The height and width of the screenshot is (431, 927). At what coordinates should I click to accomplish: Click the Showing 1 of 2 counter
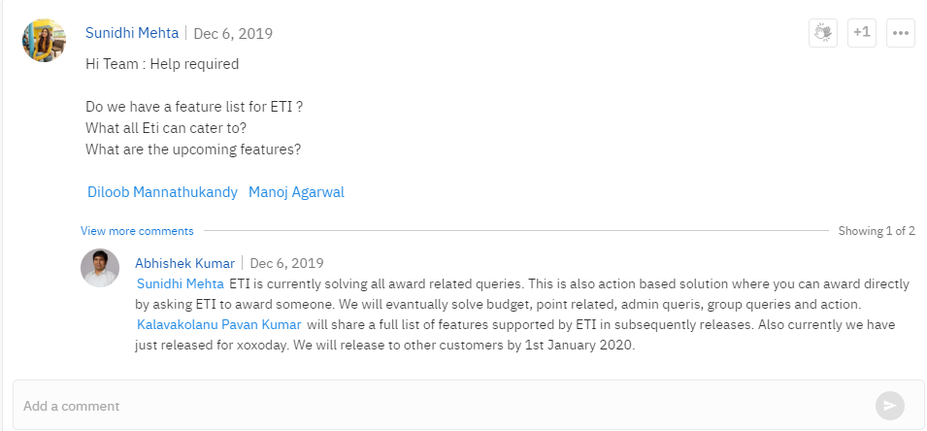(877, 231)
